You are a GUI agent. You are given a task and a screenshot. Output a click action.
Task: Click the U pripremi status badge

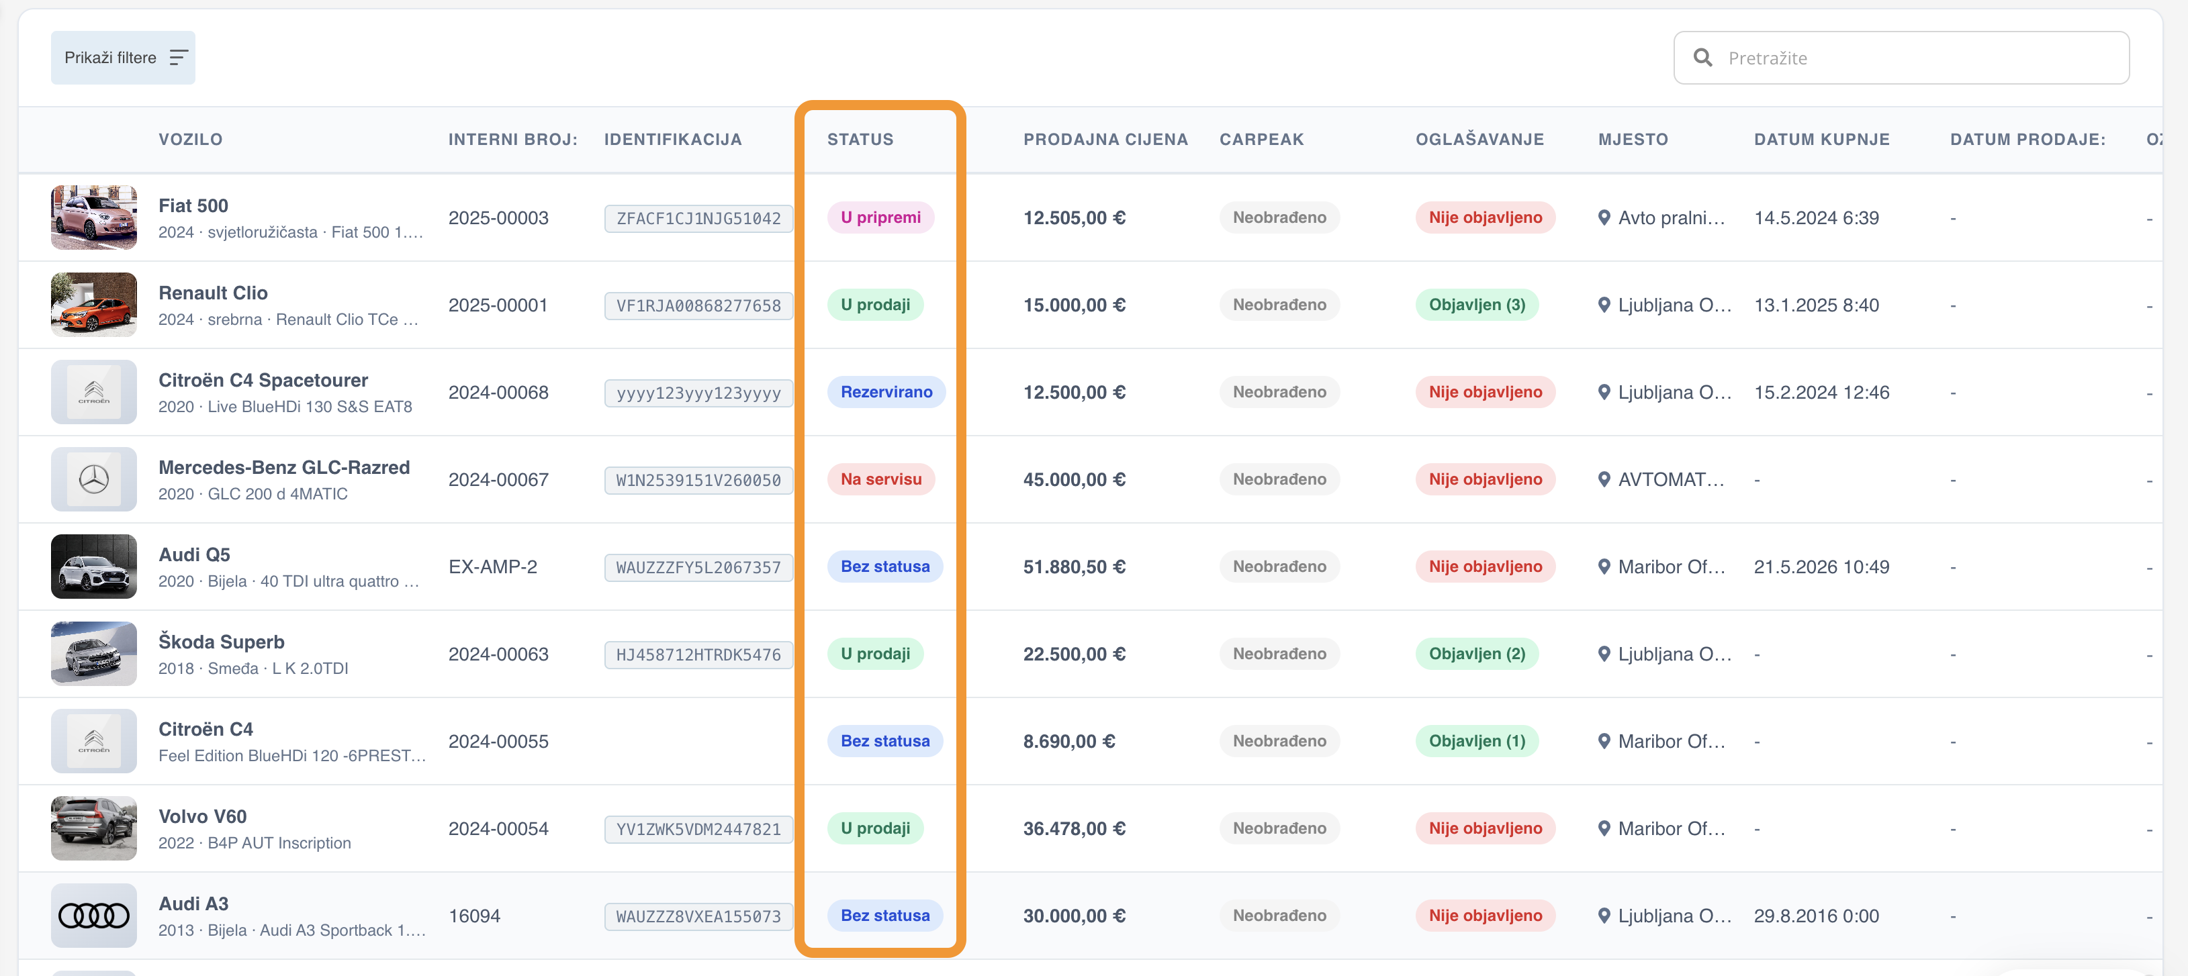coord(881,217)
